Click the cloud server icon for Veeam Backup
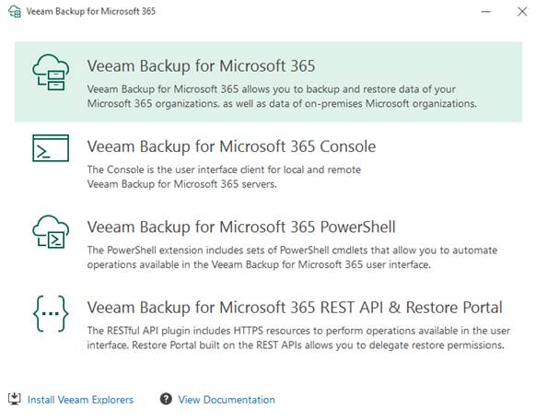The image size is (536, 420). coord(51,73)
